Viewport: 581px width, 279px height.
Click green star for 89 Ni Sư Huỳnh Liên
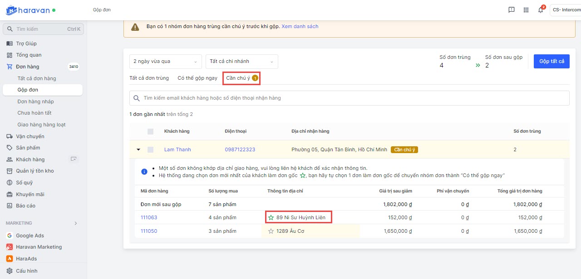(x=271, y=217)
